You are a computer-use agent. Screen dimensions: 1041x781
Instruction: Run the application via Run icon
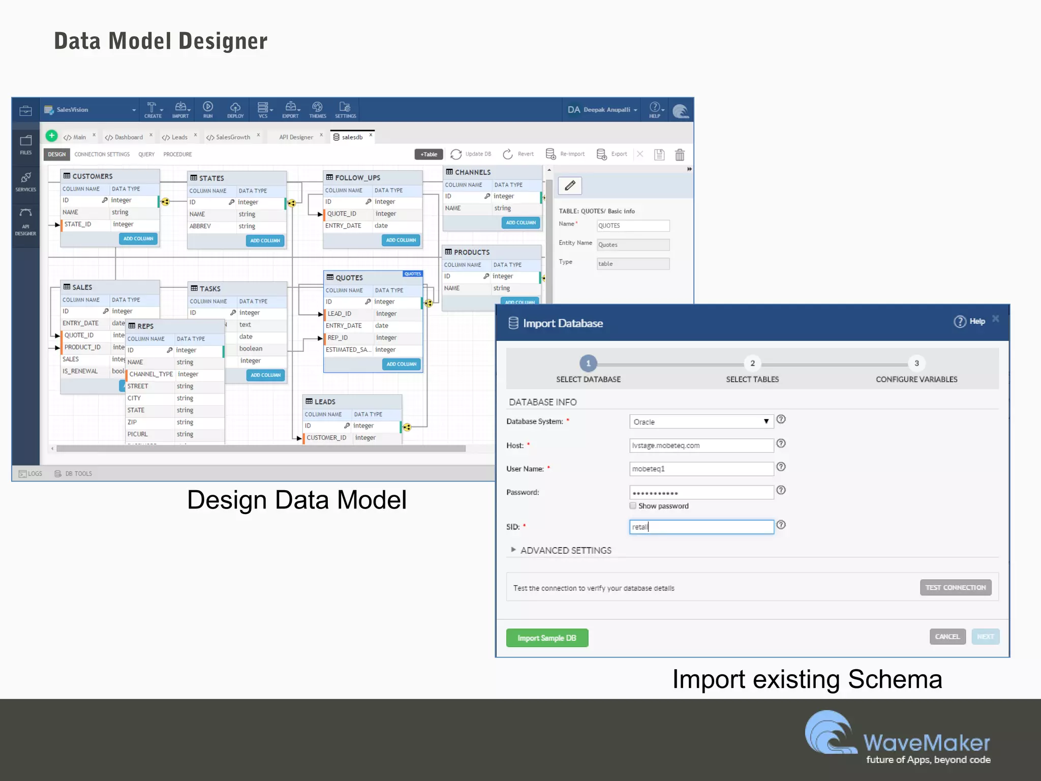208,109
